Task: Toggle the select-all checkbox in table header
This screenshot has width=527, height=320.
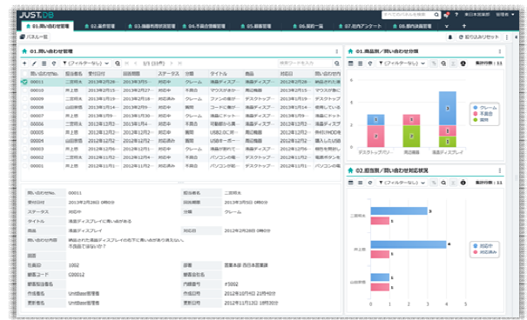Action: tap(25, 73)
